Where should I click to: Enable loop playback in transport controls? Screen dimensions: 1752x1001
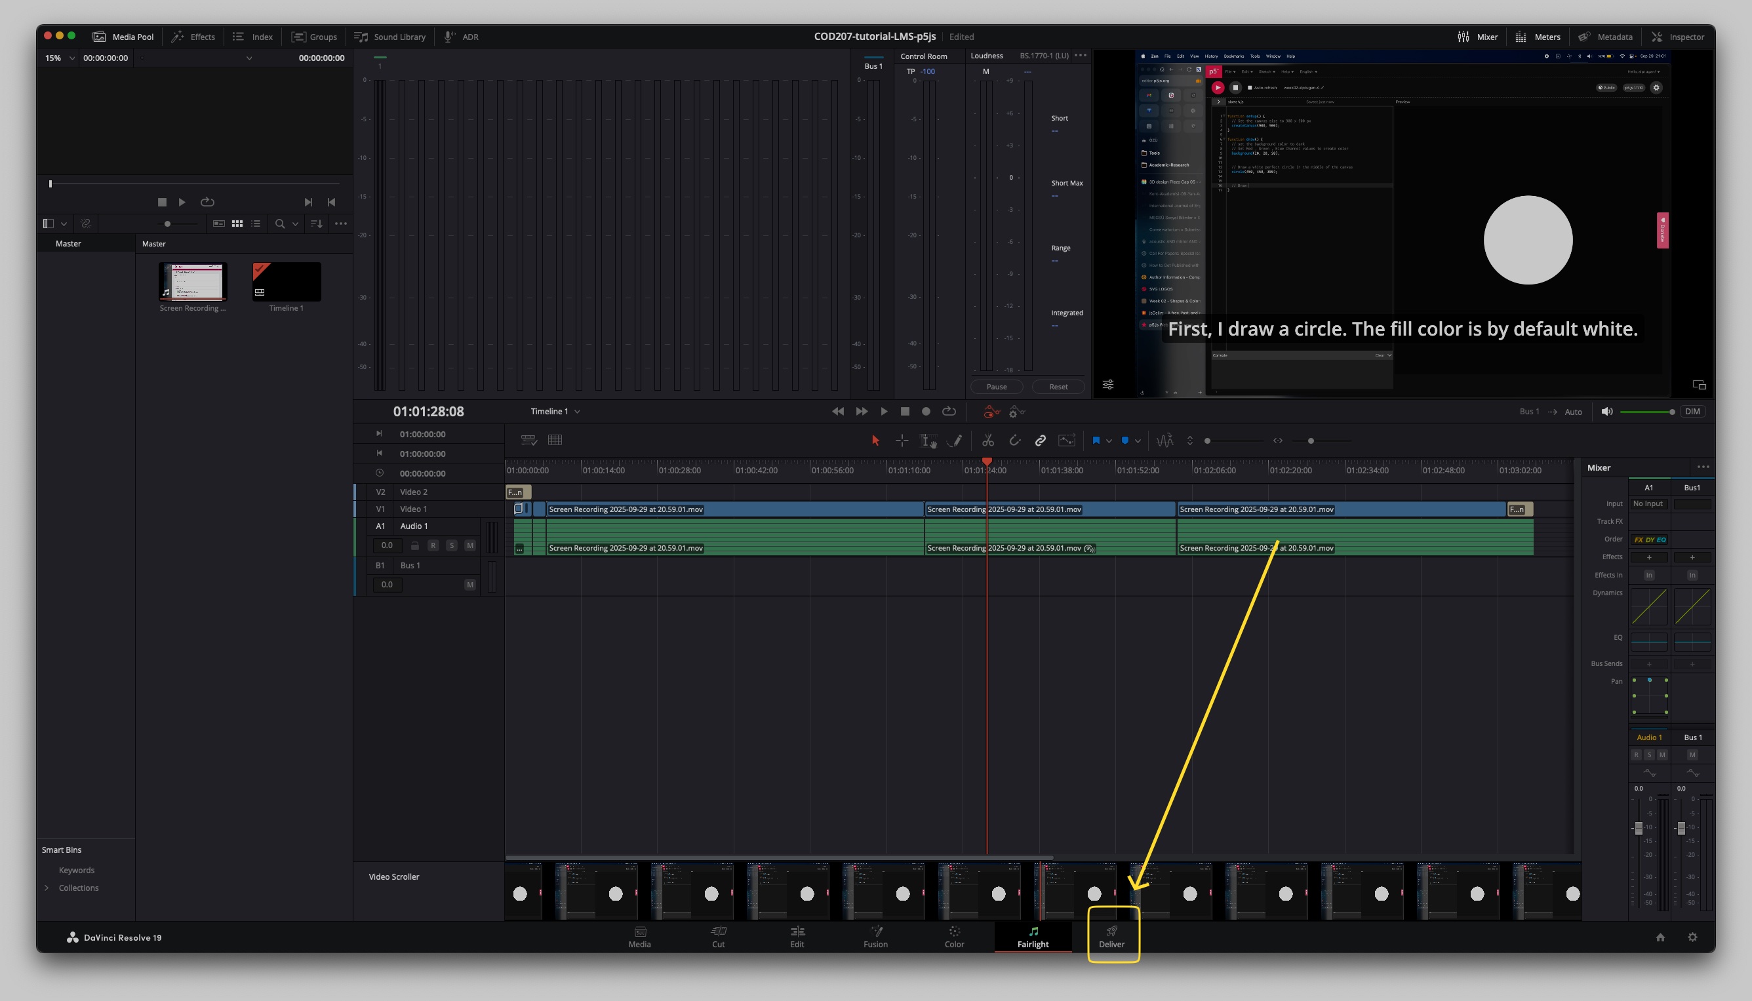pos(949,411)
